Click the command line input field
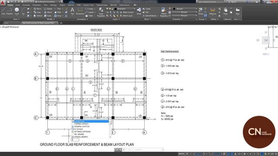278x156 pixels. click(x=143, y=150)
